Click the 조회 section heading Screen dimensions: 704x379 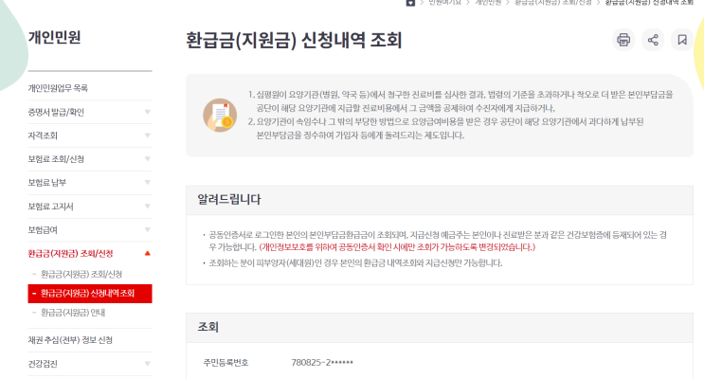208,327
